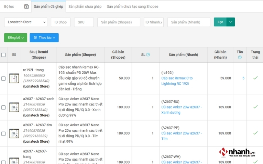Switch to Sản phẩm đã ghép tab
Viewport: 263px width, 164px height.
tap(48, 7)
